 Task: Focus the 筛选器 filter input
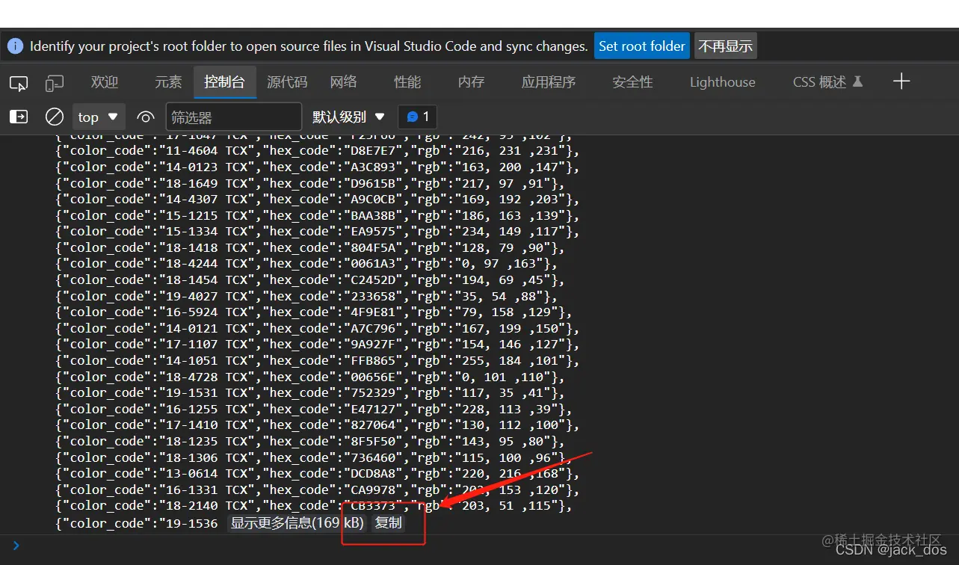233,117
